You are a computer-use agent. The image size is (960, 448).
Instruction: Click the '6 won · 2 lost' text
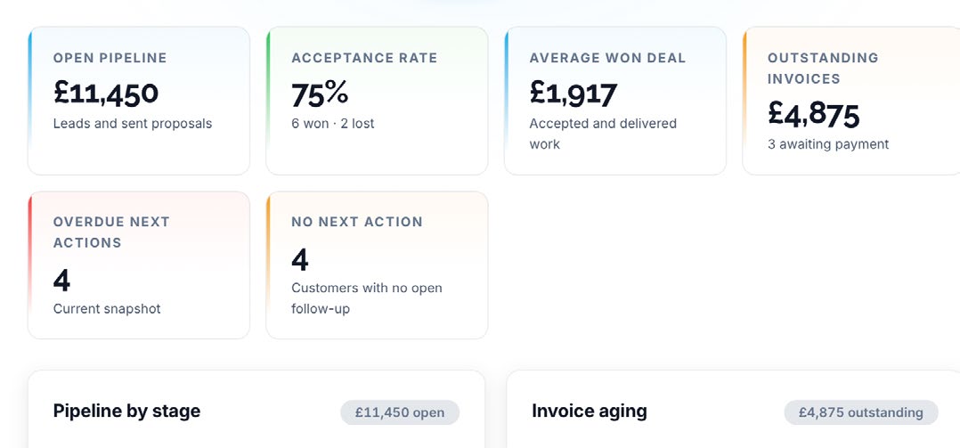(x=332, y=124)
